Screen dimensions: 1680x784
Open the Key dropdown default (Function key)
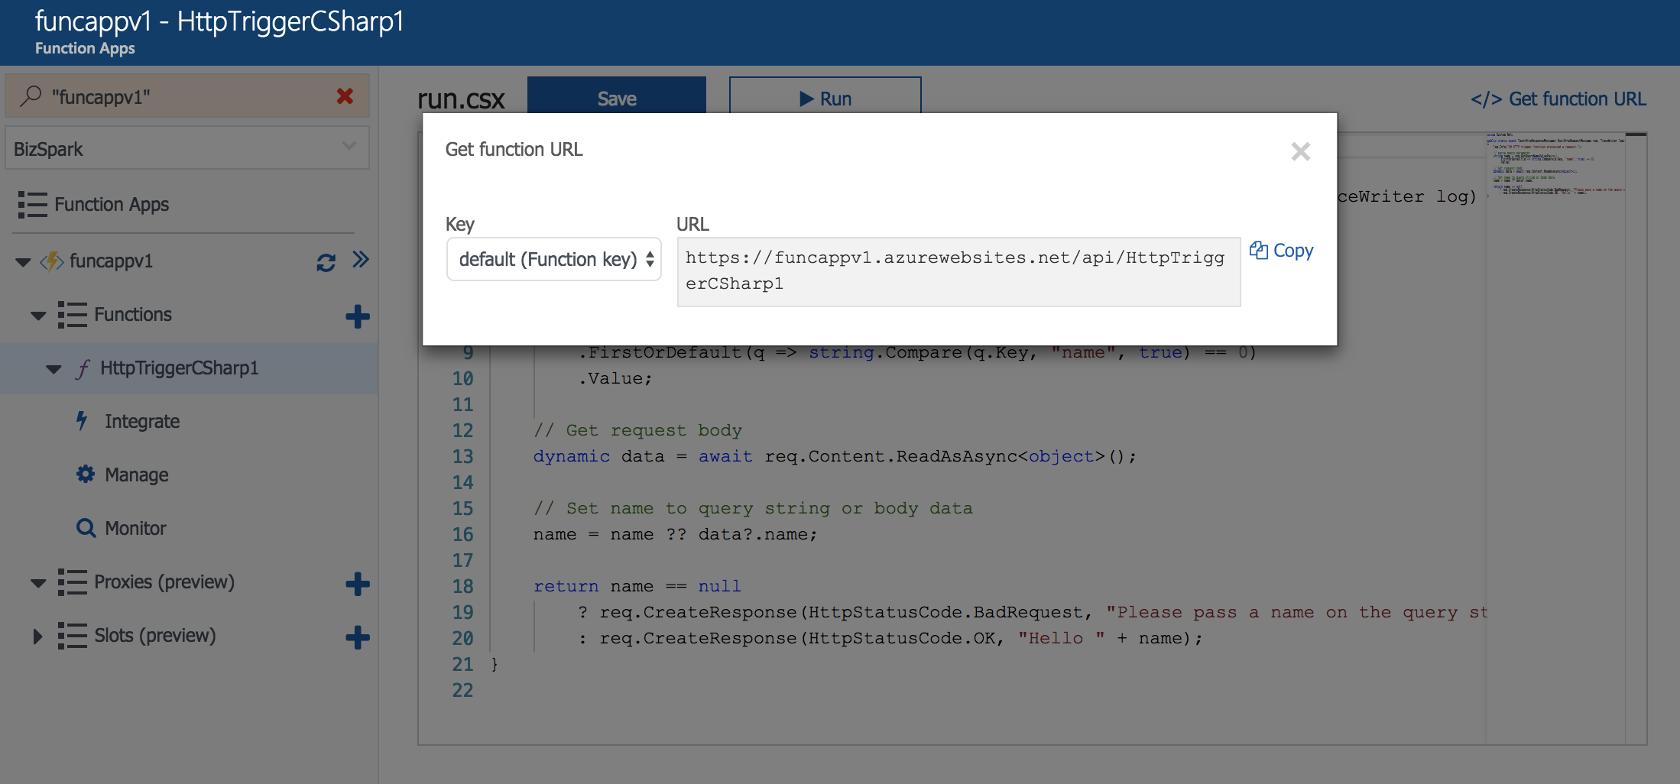pyautogui.click(x=553, y=259)
